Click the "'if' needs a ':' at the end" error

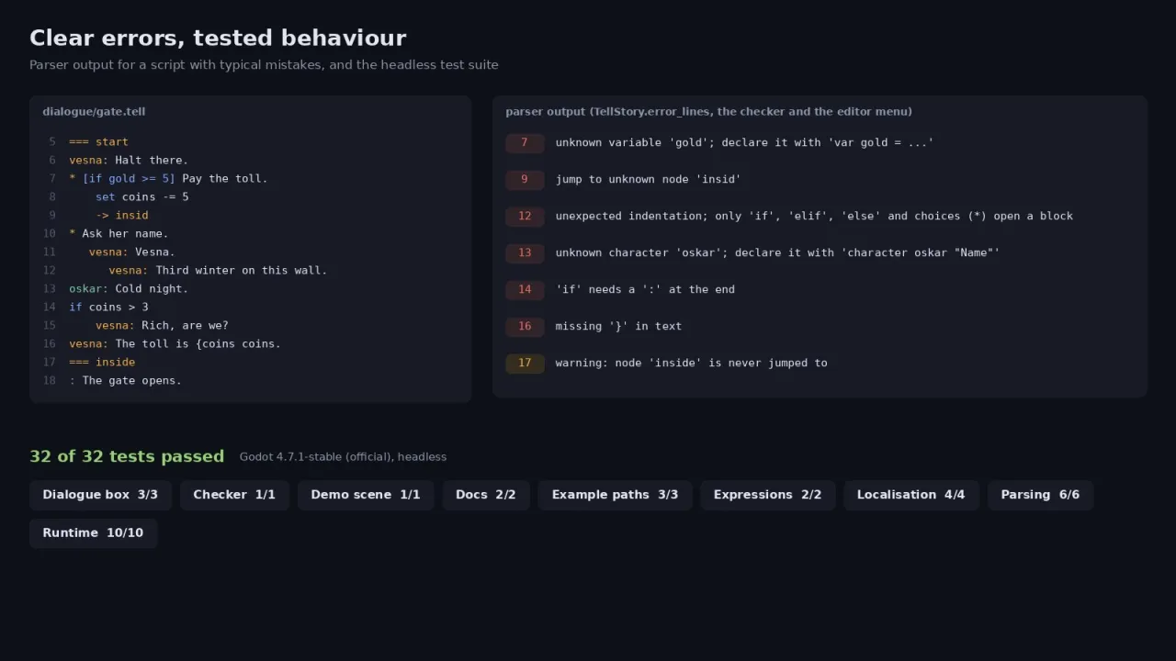645,289
